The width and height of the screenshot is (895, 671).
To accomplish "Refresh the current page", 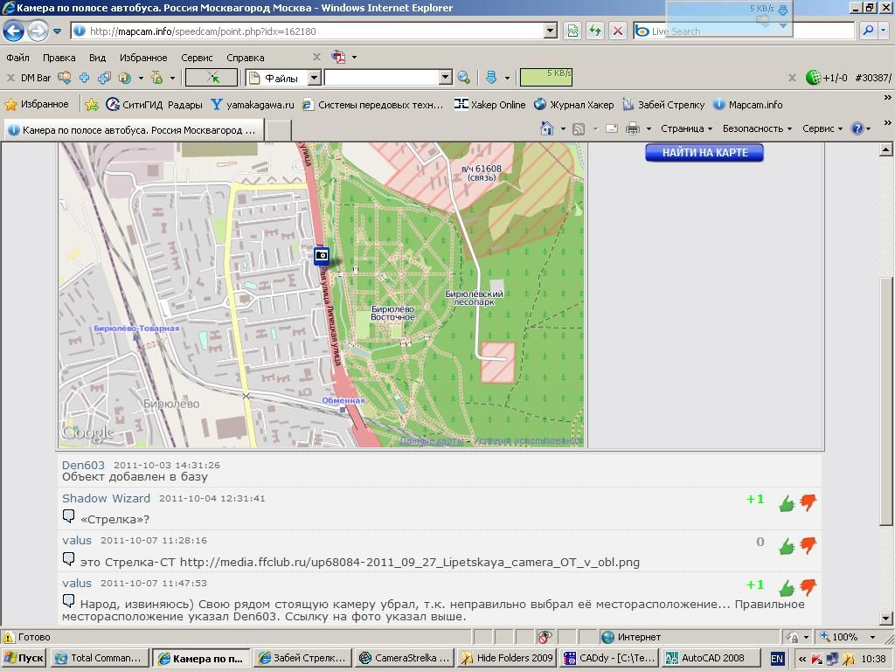I will pos(594,31).
